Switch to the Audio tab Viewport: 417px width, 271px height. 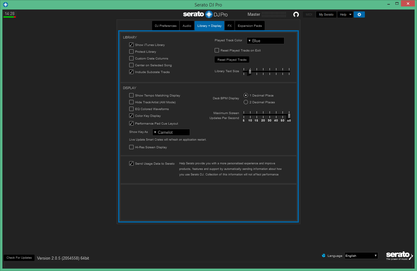click(x=187, y=26)
